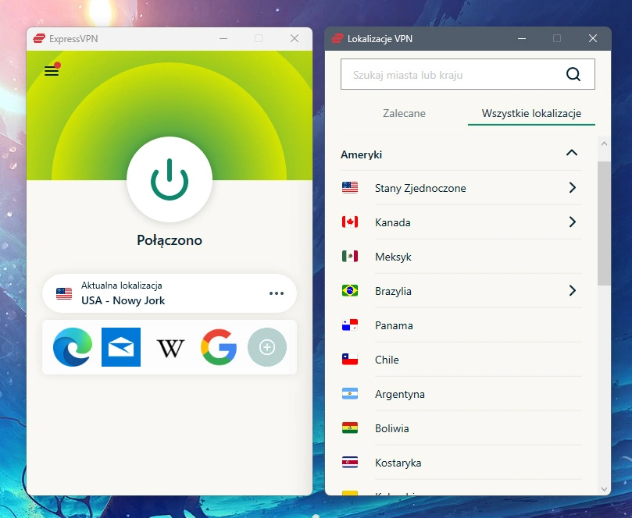Select Brazylia location
Screen dimensions: 632x518
(x=461, y=291)
